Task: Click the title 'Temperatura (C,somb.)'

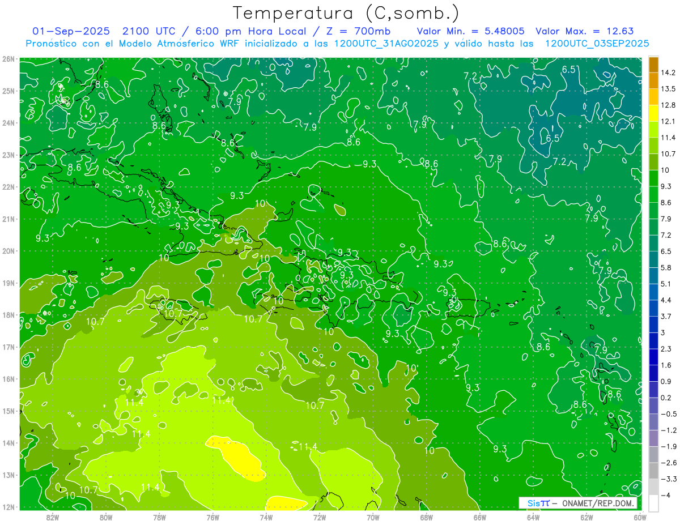Action: (x=346, y=14)
